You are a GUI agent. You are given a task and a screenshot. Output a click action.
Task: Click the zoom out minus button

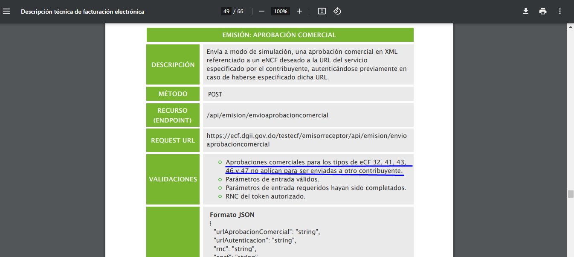click(262, 12)
